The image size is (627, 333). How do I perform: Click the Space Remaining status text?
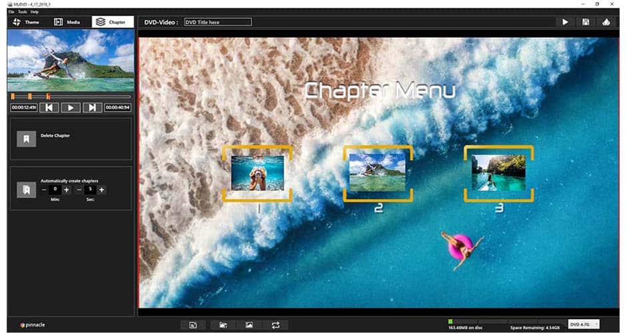535,328
